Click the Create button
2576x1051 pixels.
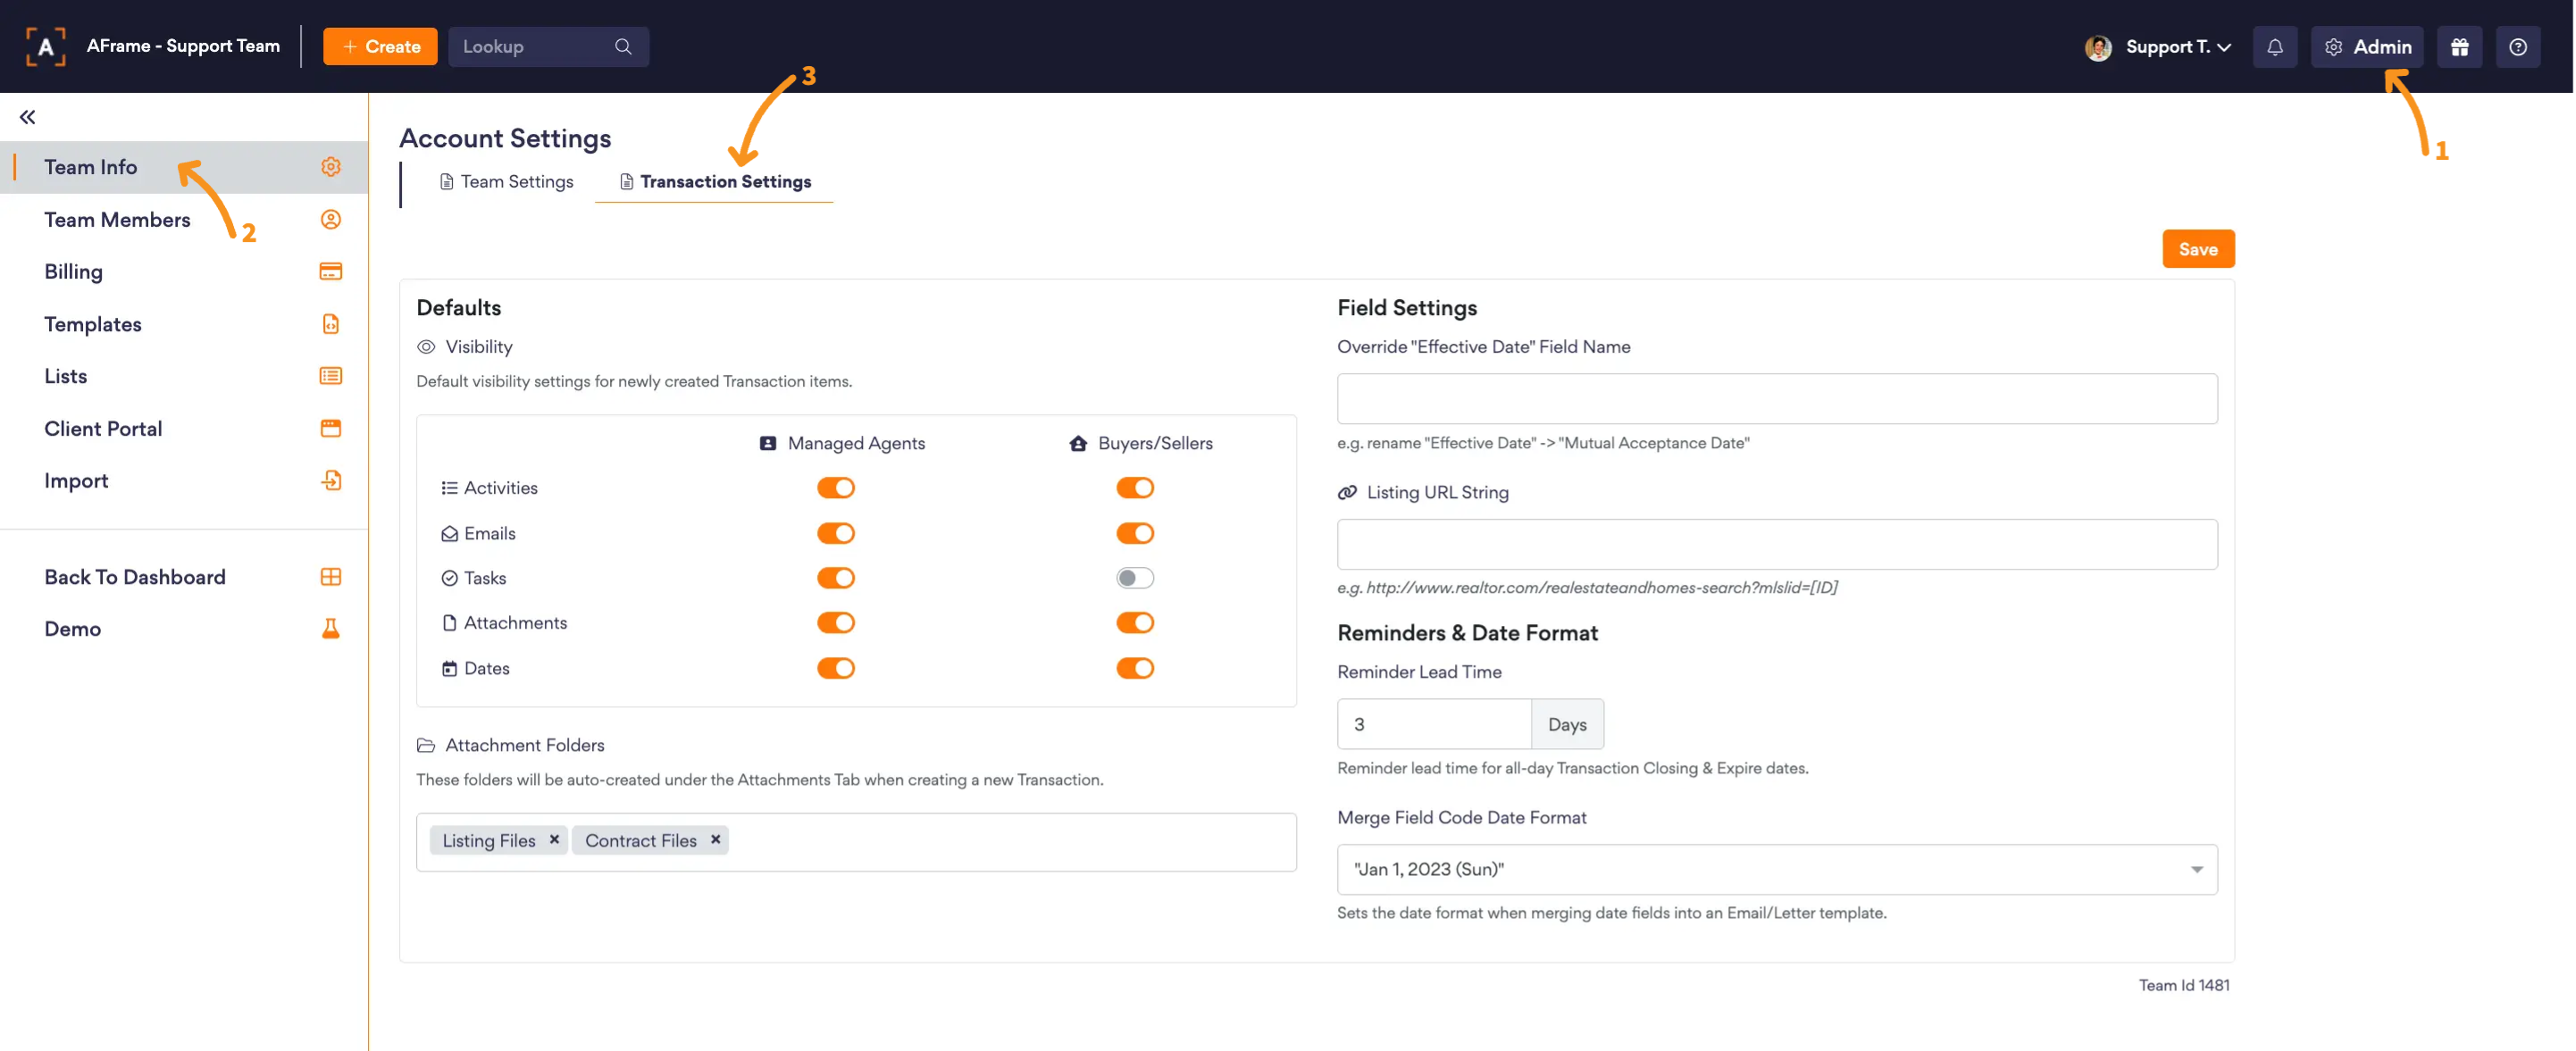(380, 47)
